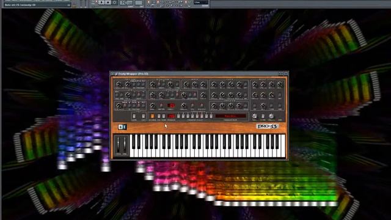Toggle the A-440 button between Tune and Volume
This screenshot has height=220, width=391.
[263, 116]
